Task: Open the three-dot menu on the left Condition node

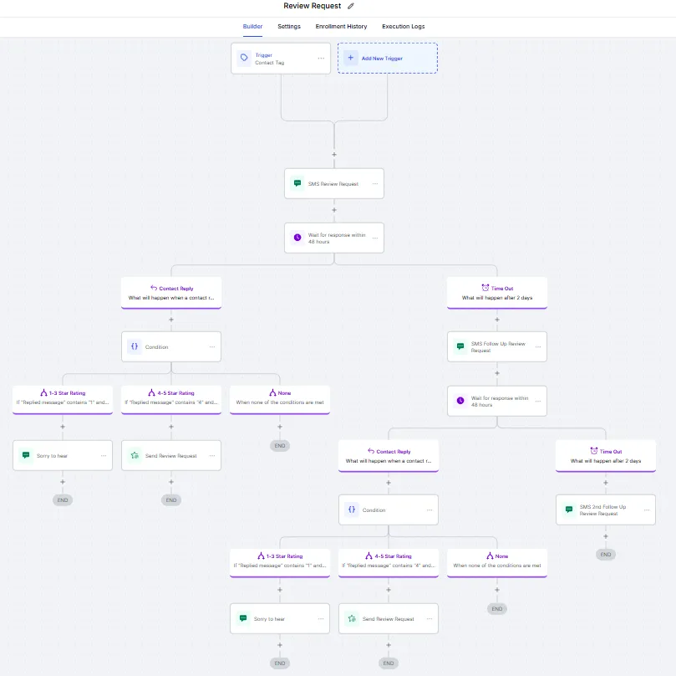Action: tap(212, 346)
